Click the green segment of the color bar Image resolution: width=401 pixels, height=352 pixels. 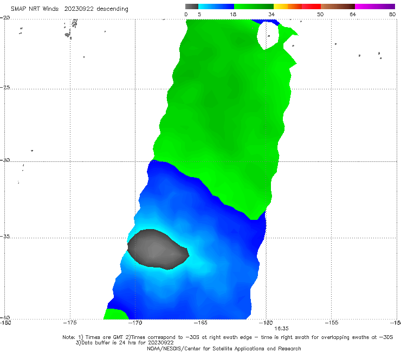pos(254,6)
